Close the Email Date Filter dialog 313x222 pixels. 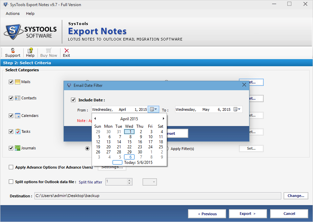point(244,85)
